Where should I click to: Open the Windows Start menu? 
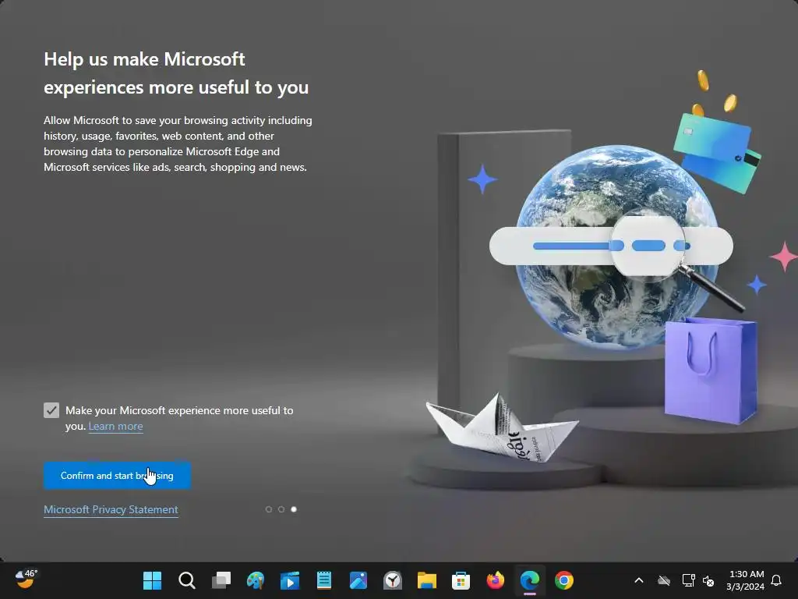tap(152, 580)
